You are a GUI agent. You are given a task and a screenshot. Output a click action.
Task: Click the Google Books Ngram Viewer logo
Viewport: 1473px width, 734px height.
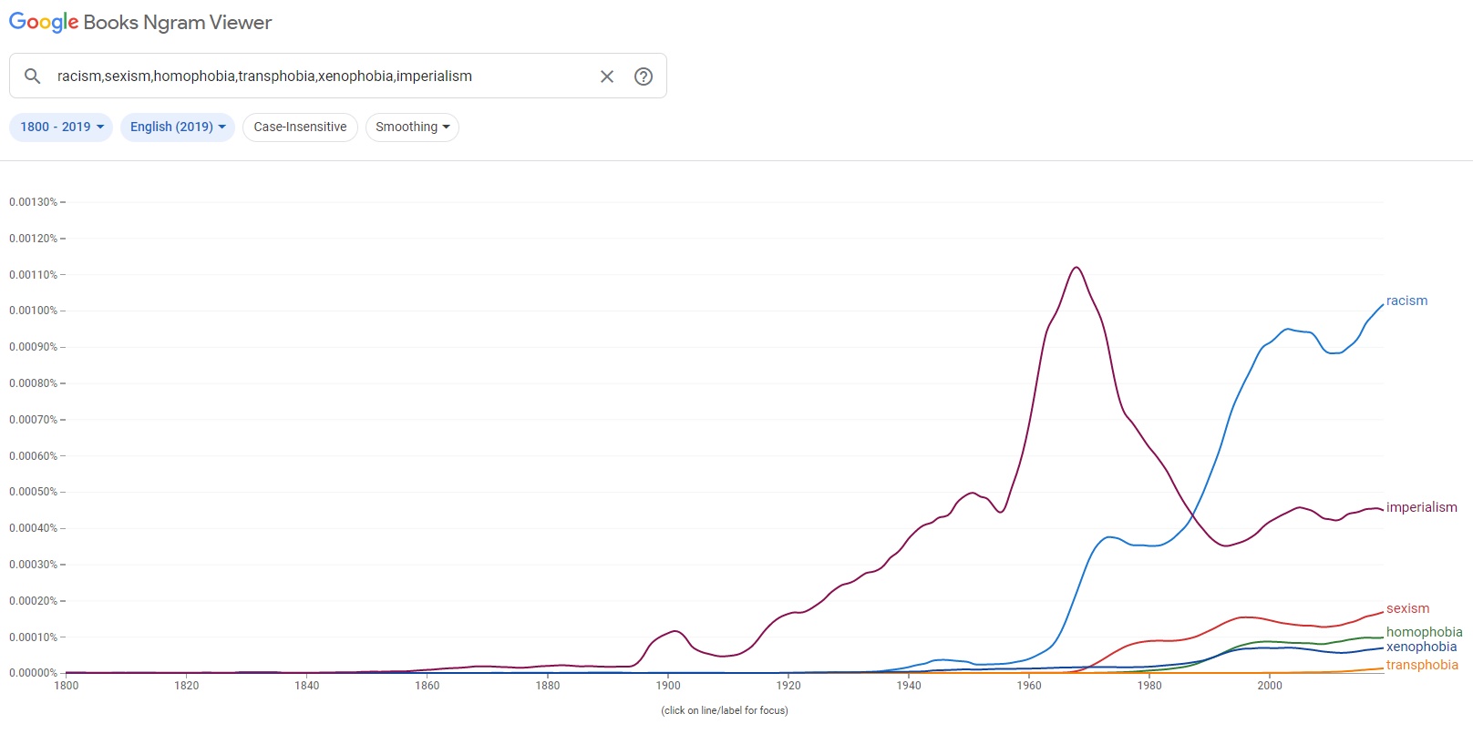(x=140, y=23)
